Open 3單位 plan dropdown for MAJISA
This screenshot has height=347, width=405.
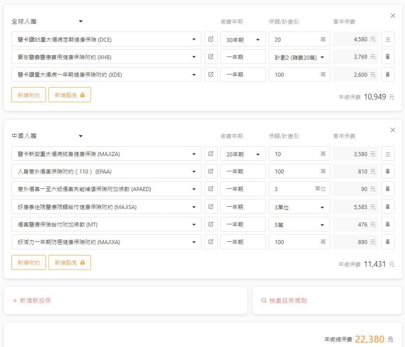tap(299, 207)
